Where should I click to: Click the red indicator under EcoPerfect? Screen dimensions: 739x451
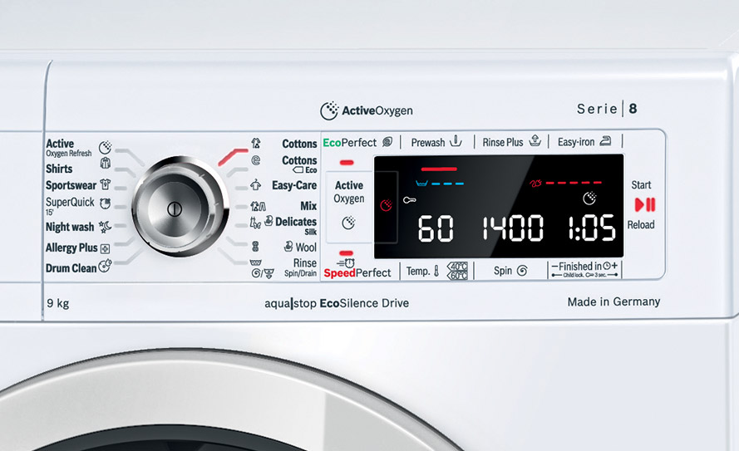[347, 163]
